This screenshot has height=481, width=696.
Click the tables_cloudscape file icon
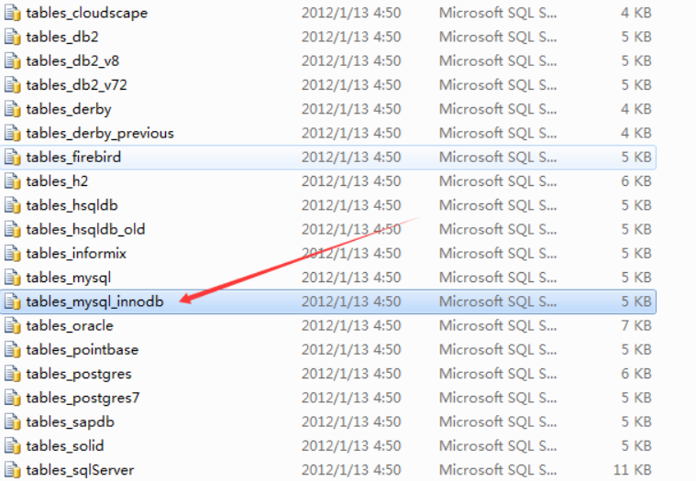coord(13,13)
